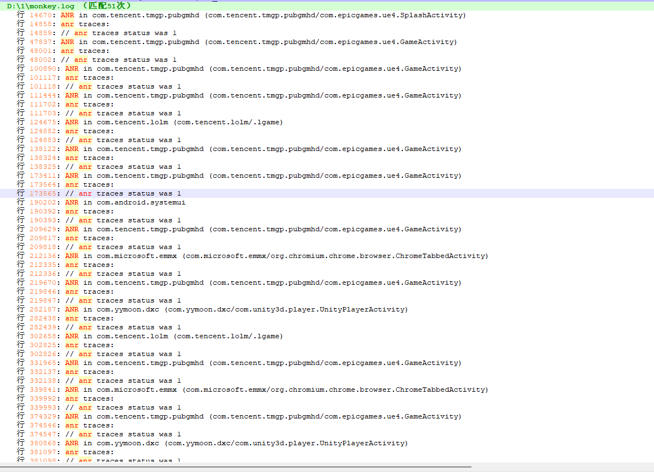
Task: Open result line 331965 pubgmhd ANR
Action: (327, 363)
